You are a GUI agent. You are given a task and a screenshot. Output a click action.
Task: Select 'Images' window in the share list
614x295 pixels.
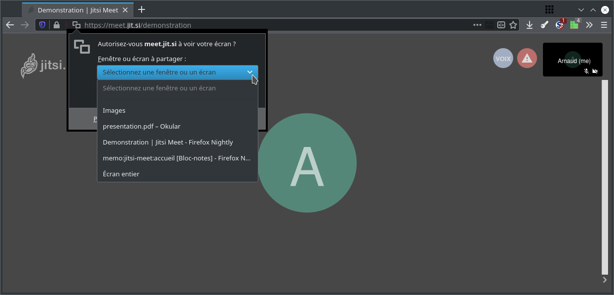114,110
